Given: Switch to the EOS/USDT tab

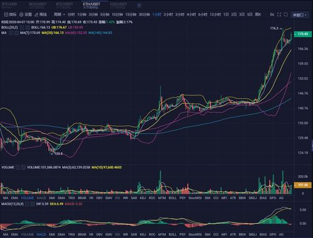Looking at the screenshot, I should pyautogui.click(x=119, y=5).
